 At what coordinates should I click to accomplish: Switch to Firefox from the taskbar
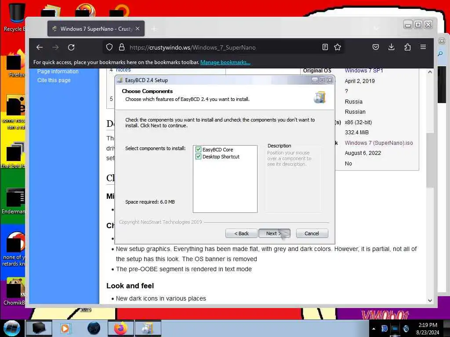121,328
